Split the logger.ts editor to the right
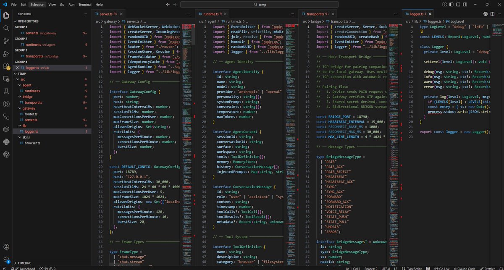The height and width of the screenshot is (270, 504). (492, 13)
